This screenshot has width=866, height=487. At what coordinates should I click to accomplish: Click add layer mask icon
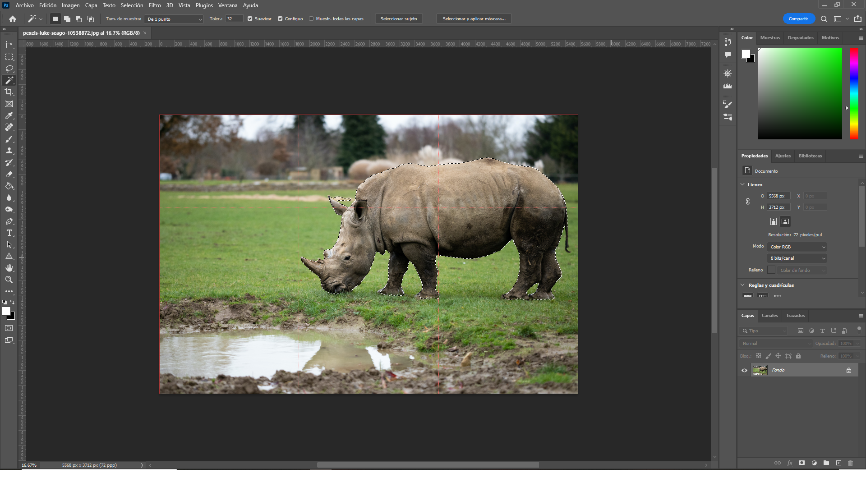802,463
